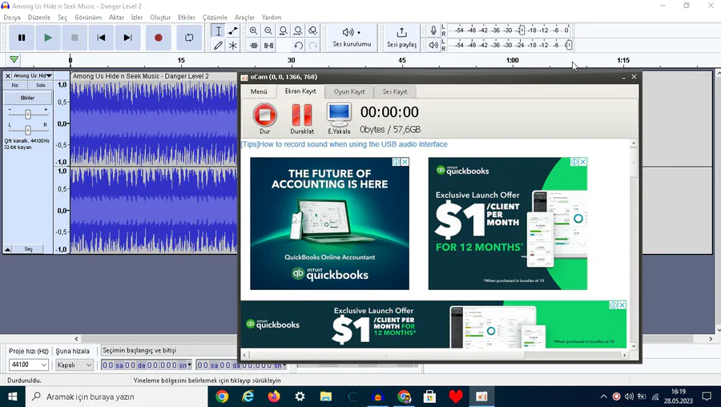Open the Dosya menu

click(x=12, y=18)
